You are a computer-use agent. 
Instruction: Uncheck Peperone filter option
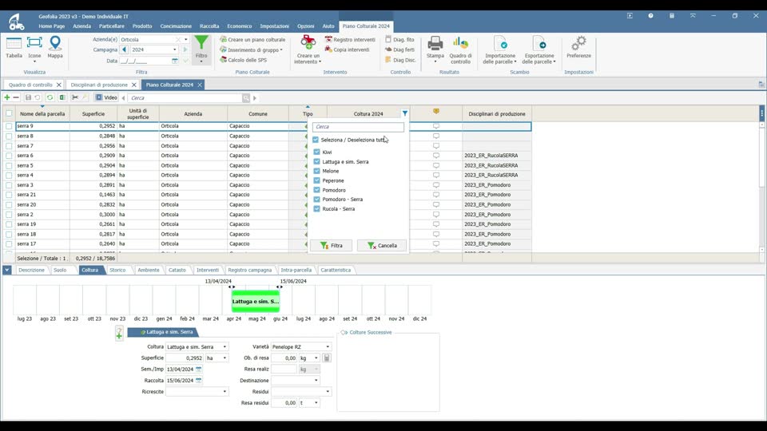316,180
